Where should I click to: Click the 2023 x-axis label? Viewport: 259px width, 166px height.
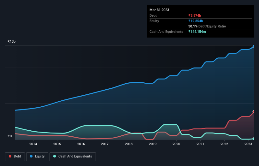tap(248, 144)
